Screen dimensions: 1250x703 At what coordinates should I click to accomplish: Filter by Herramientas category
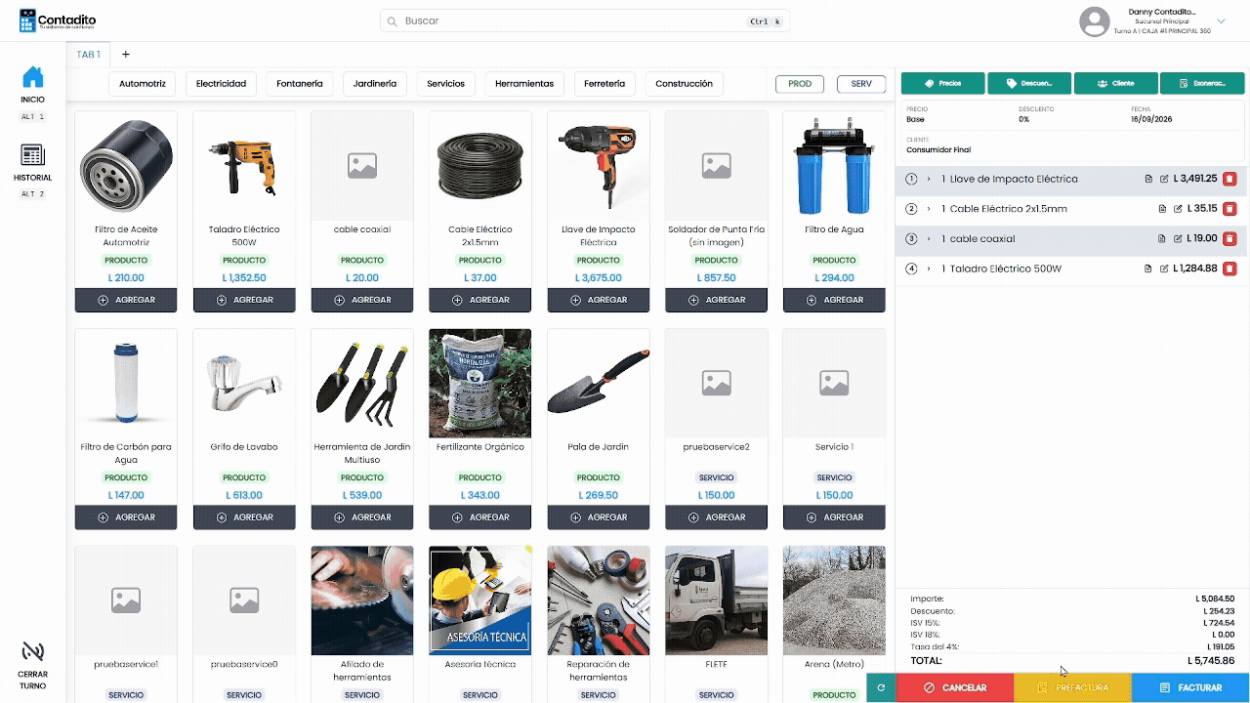(524, 84)
